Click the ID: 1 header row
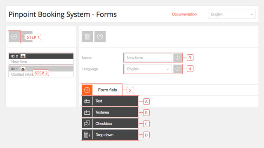 (x=41, y=69)
